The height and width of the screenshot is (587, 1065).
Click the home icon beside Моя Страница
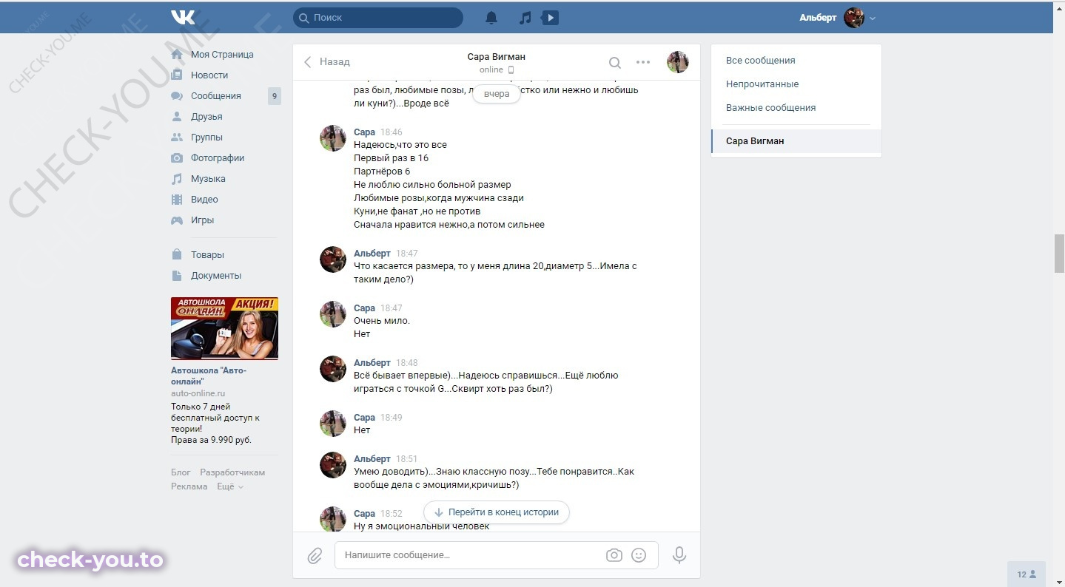177,55
